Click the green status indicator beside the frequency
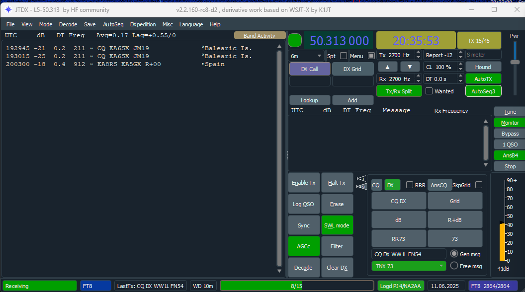The image size is (525, 292). (295, 40)
